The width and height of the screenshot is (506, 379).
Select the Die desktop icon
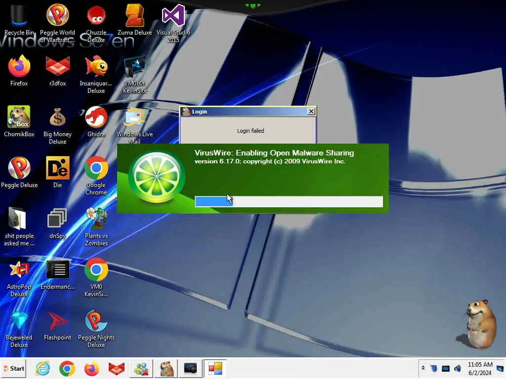point(57,172)
